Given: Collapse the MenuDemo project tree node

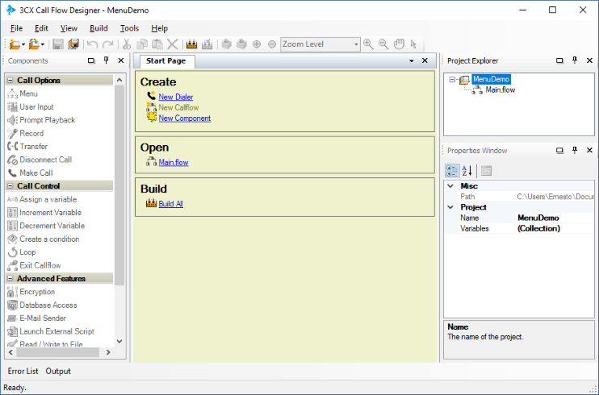Looking at the screenshot, I should [x=452, y=79].
